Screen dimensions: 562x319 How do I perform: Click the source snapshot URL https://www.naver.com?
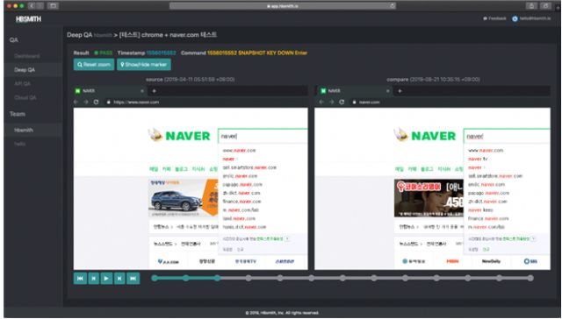(x=136, y=103)
